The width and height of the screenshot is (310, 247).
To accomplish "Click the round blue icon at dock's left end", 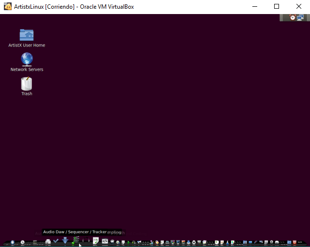I will 13,242.
